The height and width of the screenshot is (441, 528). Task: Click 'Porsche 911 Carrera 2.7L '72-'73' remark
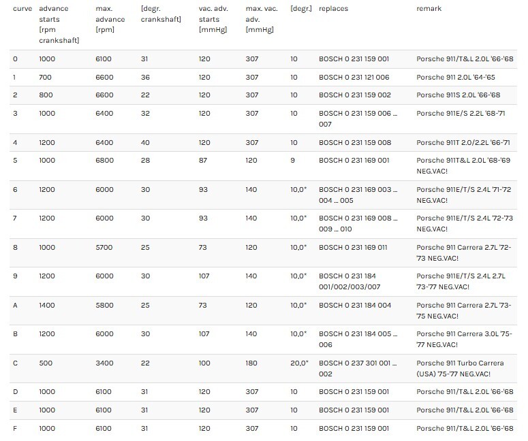coord(464,253)
